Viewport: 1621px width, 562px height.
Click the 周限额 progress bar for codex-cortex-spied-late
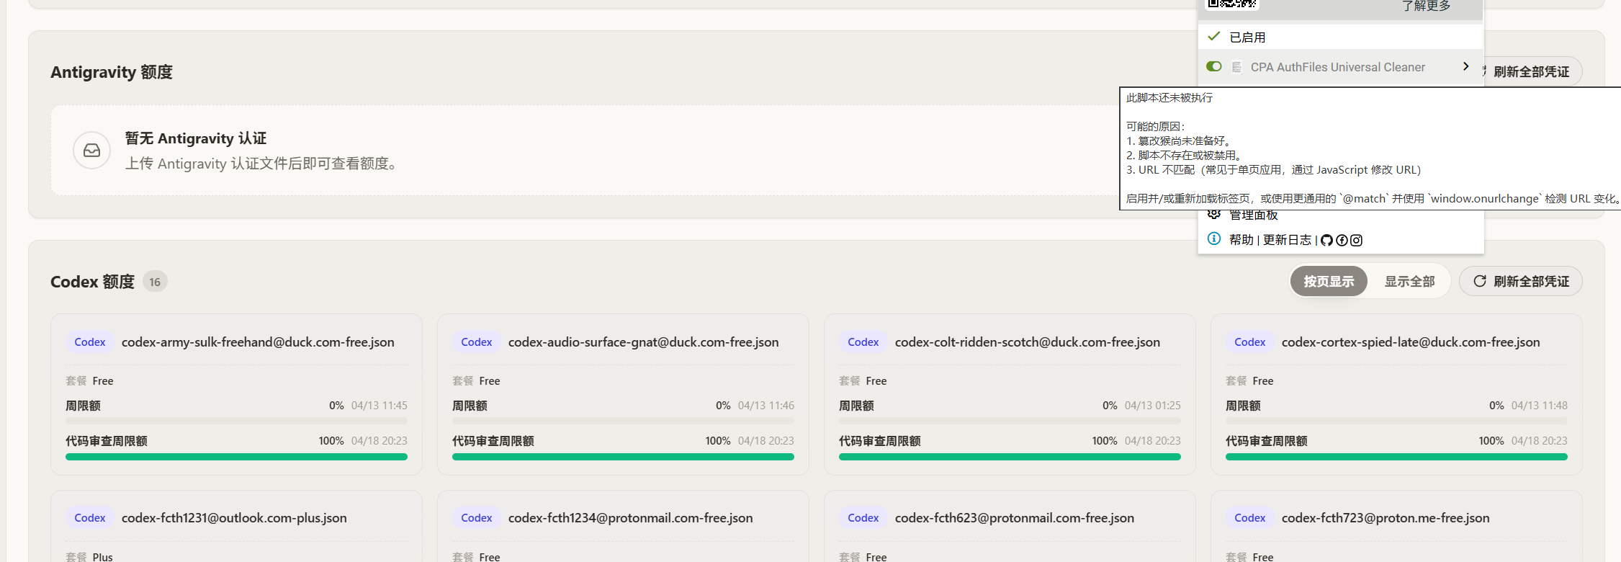click(x=1396, y=421)
